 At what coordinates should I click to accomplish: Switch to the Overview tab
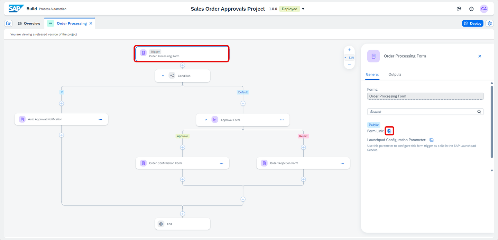click(29, 23)
